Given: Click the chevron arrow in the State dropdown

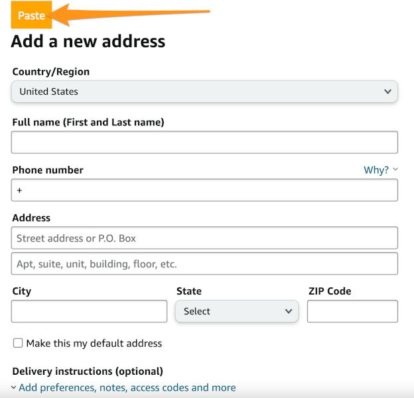Looking at the screenshot, I should (289, 311).
